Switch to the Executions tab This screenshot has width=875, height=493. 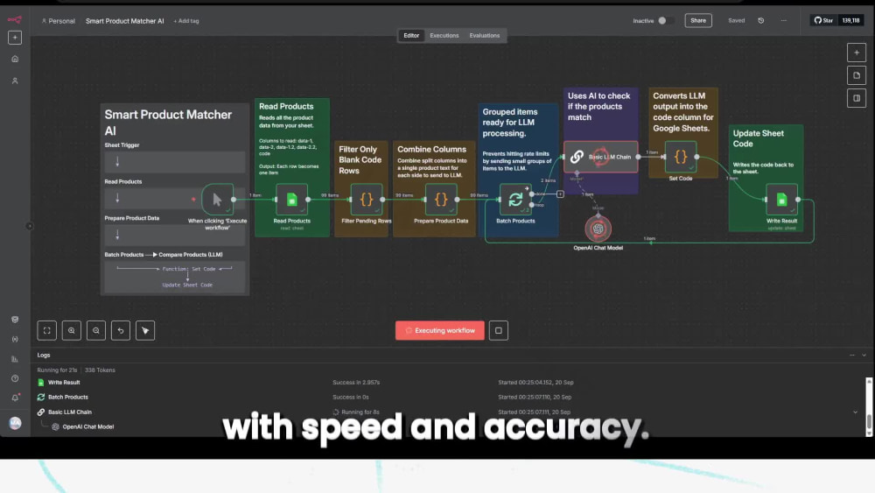coord(444,35)
